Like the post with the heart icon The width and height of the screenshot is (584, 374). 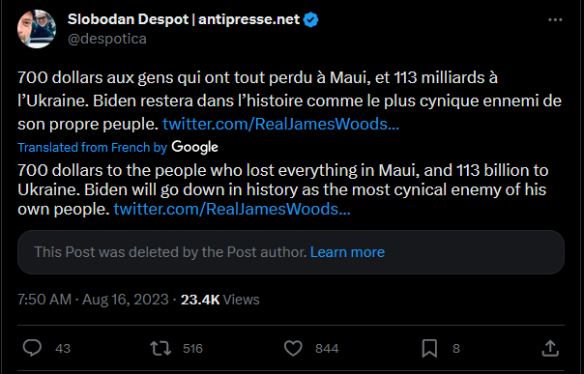[x=293, y=348]
